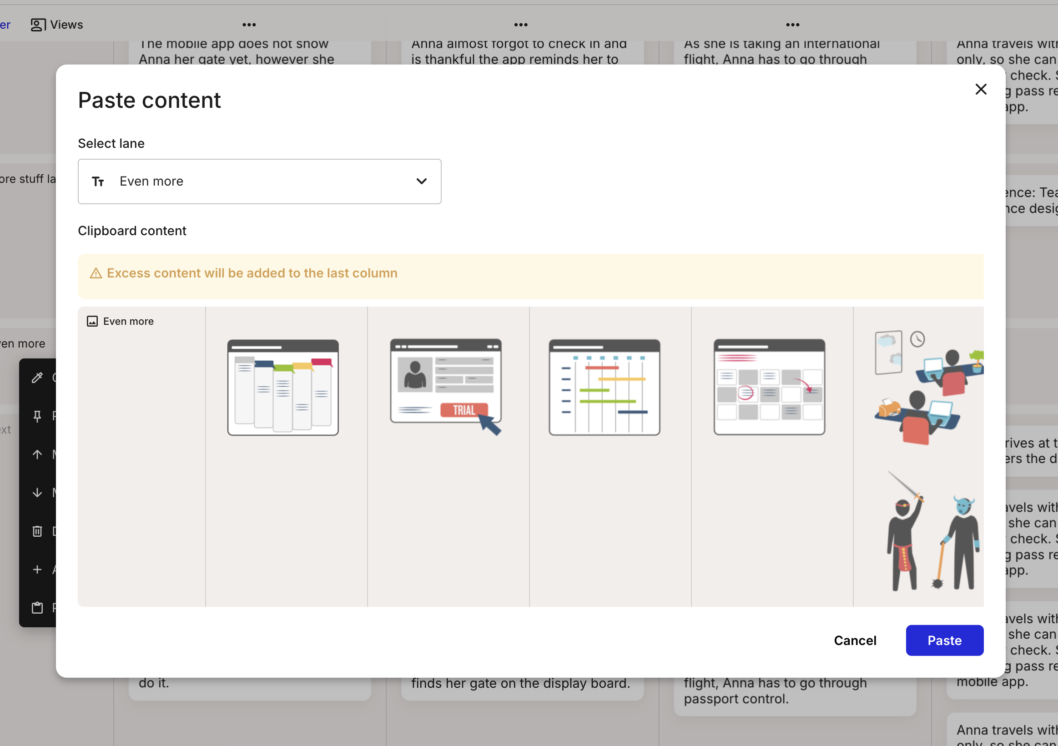This screenshot has height=746, width=1058.
Task: Click the lane dropdown chevron arrow
Action: 421,181
